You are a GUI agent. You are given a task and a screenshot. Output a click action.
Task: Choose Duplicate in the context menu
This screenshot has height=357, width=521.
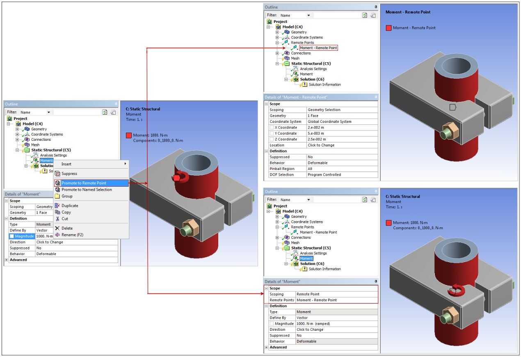pyautogui.click(x=91, y=206)
